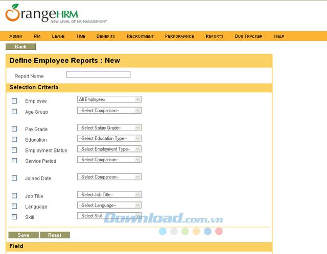The height and width of the screenshot is (254, 327).
Task: Check the Employment Status checkbox
Action: (14, 150)
